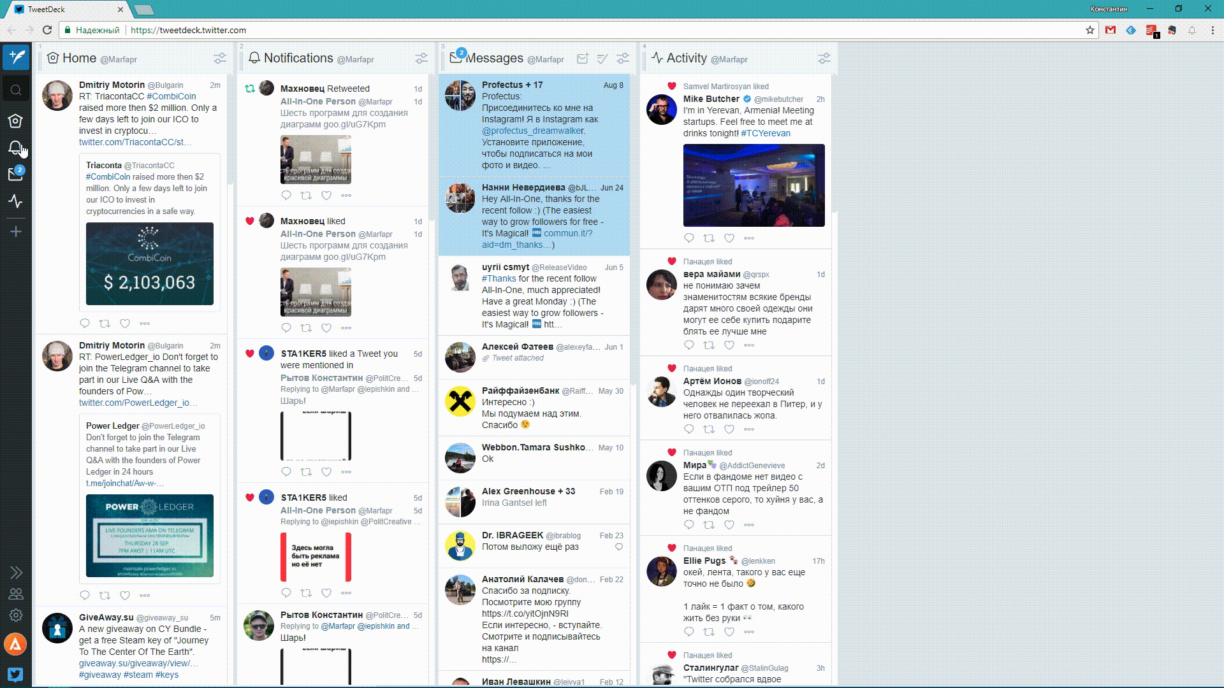Reply to the STA1KER5 liked notification tweet

click(x=286, y=593)
